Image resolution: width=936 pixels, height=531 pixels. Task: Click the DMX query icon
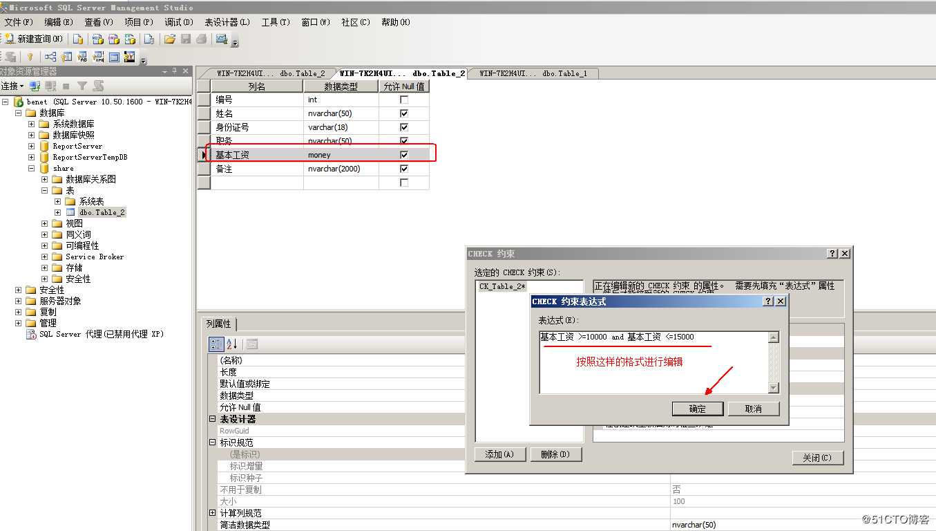113,39
